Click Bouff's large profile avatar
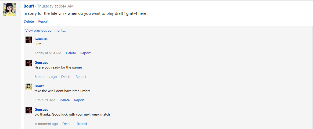This screenshot has width=313, height=129. click(x=10, y=10)
